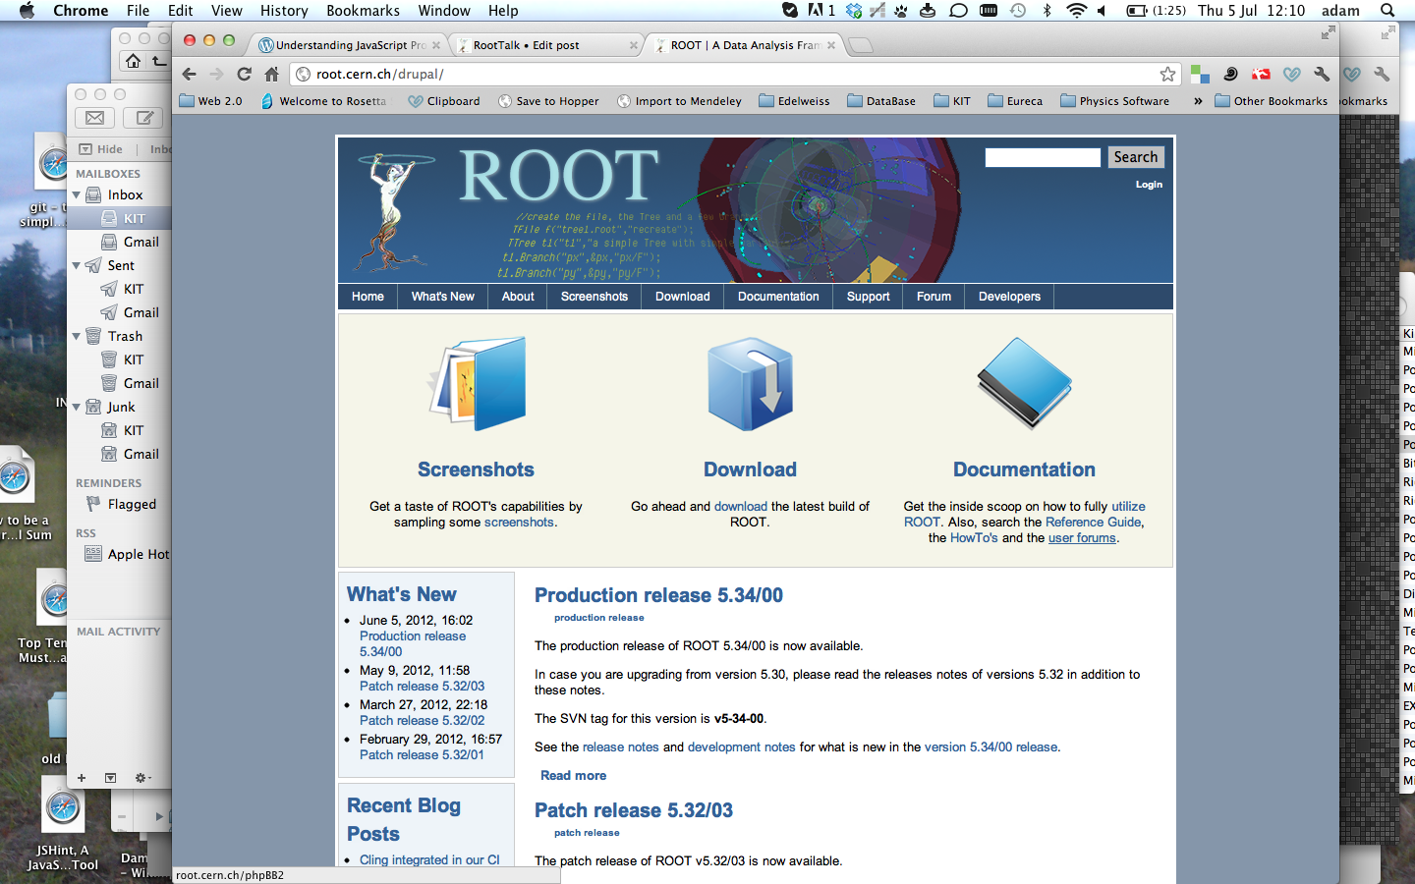This screenshot has height=884, width=1415.
Task: Collapse the Trash mailbox group
Action: click(x=77, y=337)
